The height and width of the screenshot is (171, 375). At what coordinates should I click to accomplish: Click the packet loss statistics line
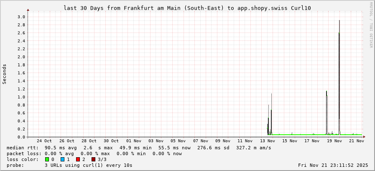pyautogui.click(x=94, y=153)
